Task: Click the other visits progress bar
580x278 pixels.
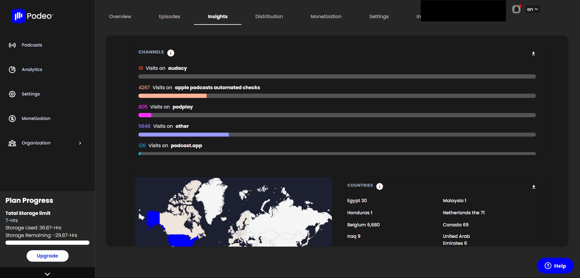Action: tap(337, 134)
